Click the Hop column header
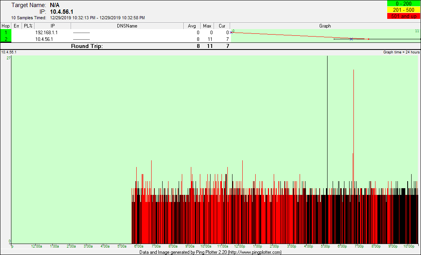The image size is (421, 255). click(6, 26)
